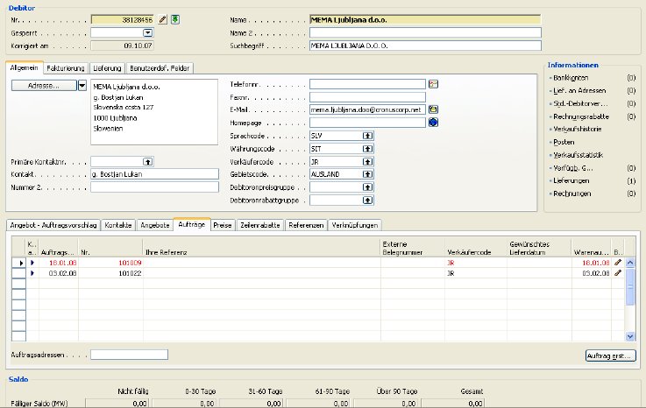This screenshot has height=408, width=646.
Task: Click the pencil edit icon beside Nr. field
Action: point(163,19)
